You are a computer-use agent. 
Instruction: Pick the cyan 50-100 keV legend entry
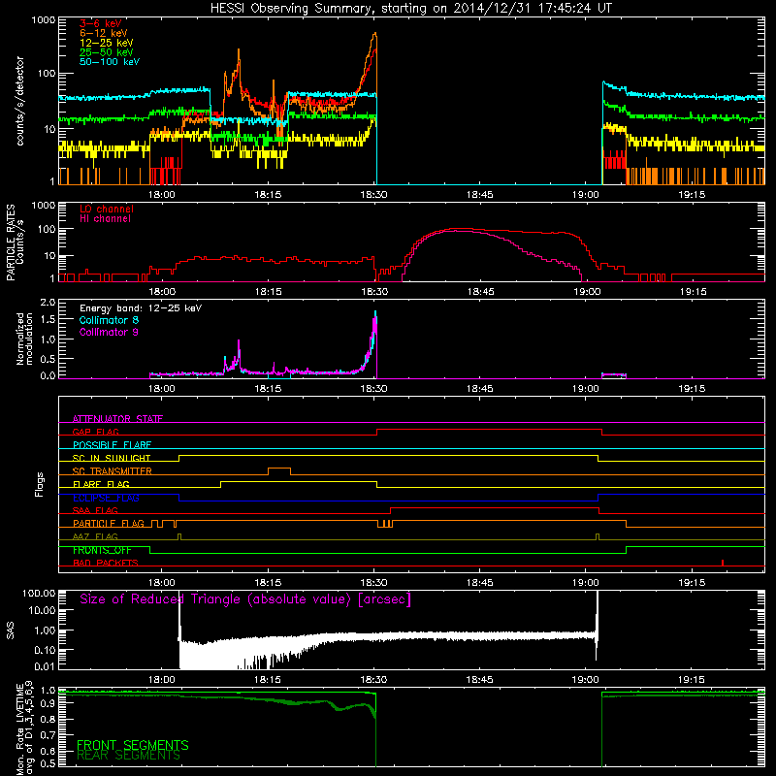pos(110,62)
